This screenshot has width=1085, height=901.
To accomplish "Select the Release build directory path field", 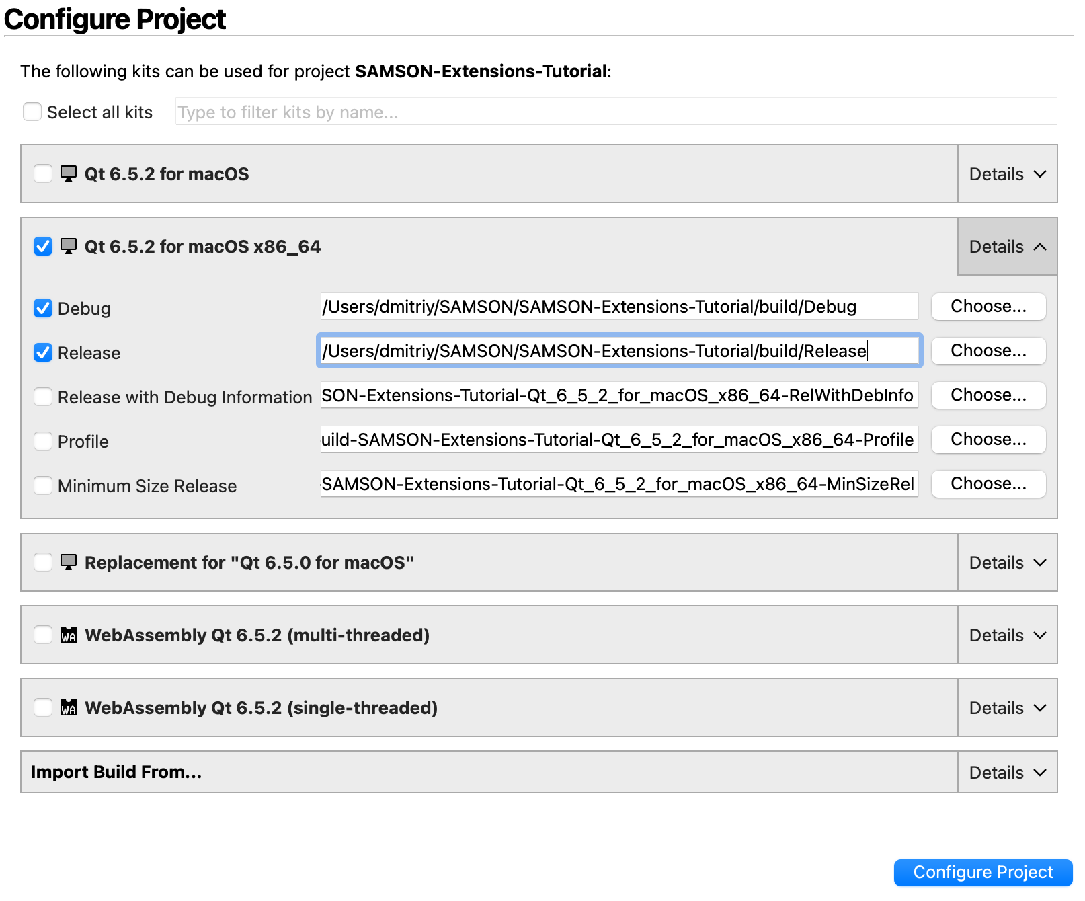I will 618,350.
